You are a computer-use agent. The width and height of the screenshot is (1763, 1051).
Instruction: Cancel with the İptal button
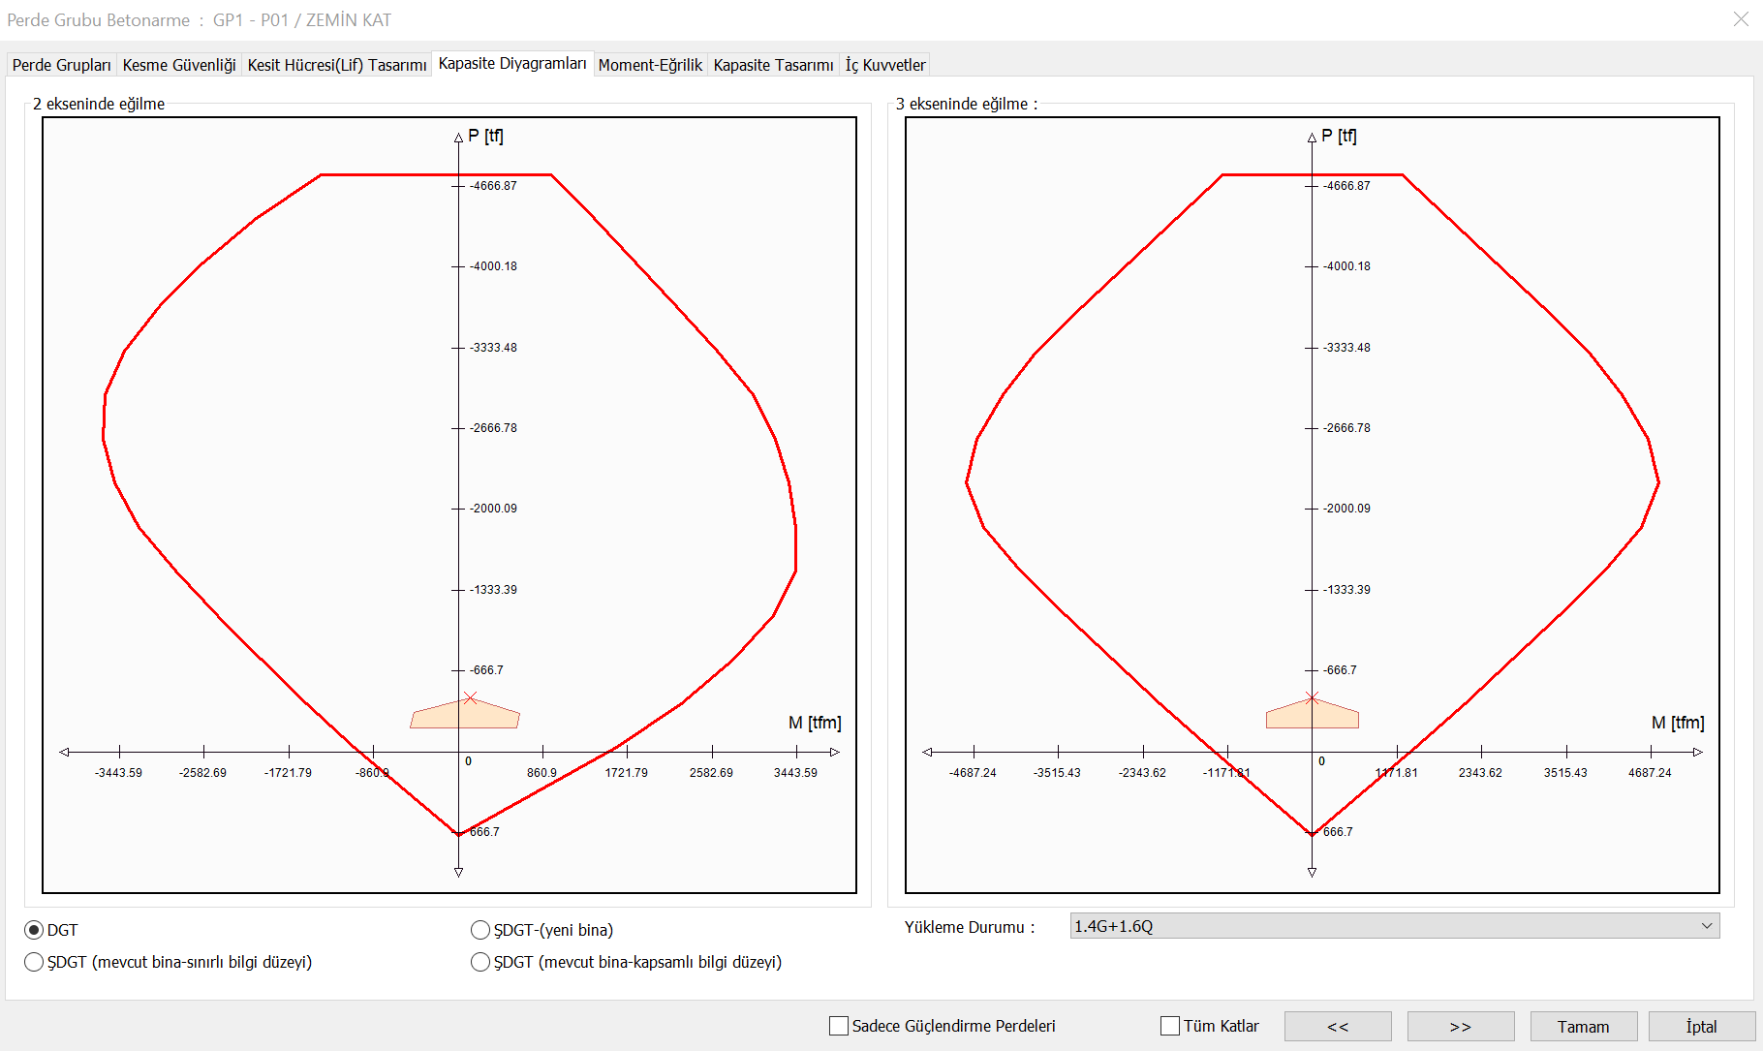[x=1701, y=1027]
